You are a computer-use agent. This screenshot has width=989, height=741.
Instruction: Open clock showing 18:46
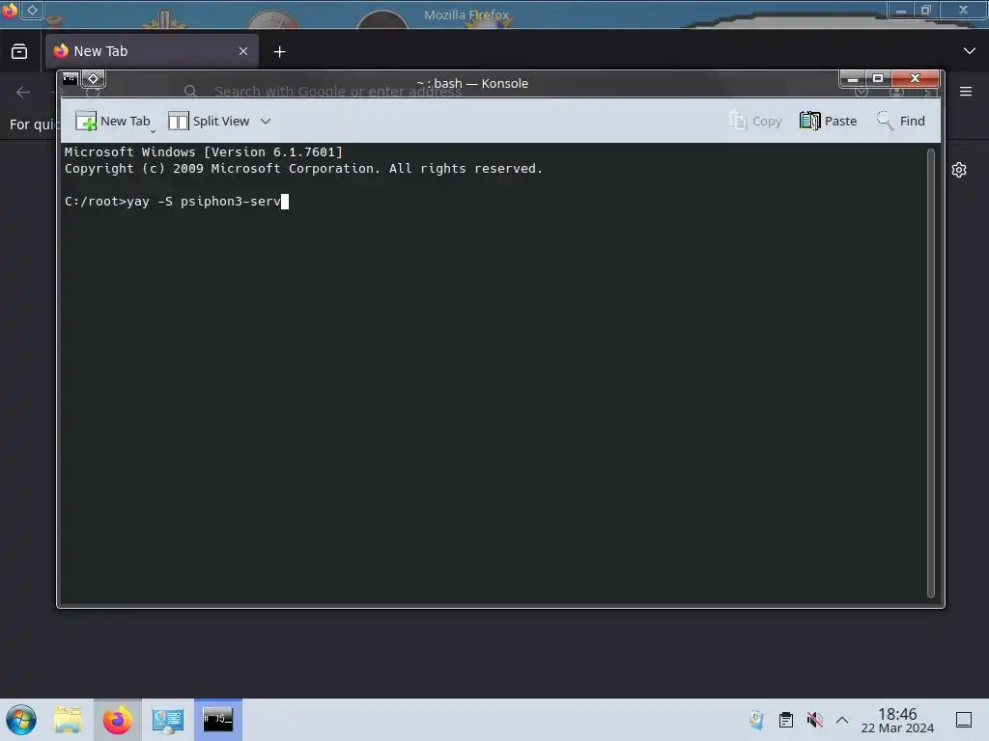click(897, 720)
